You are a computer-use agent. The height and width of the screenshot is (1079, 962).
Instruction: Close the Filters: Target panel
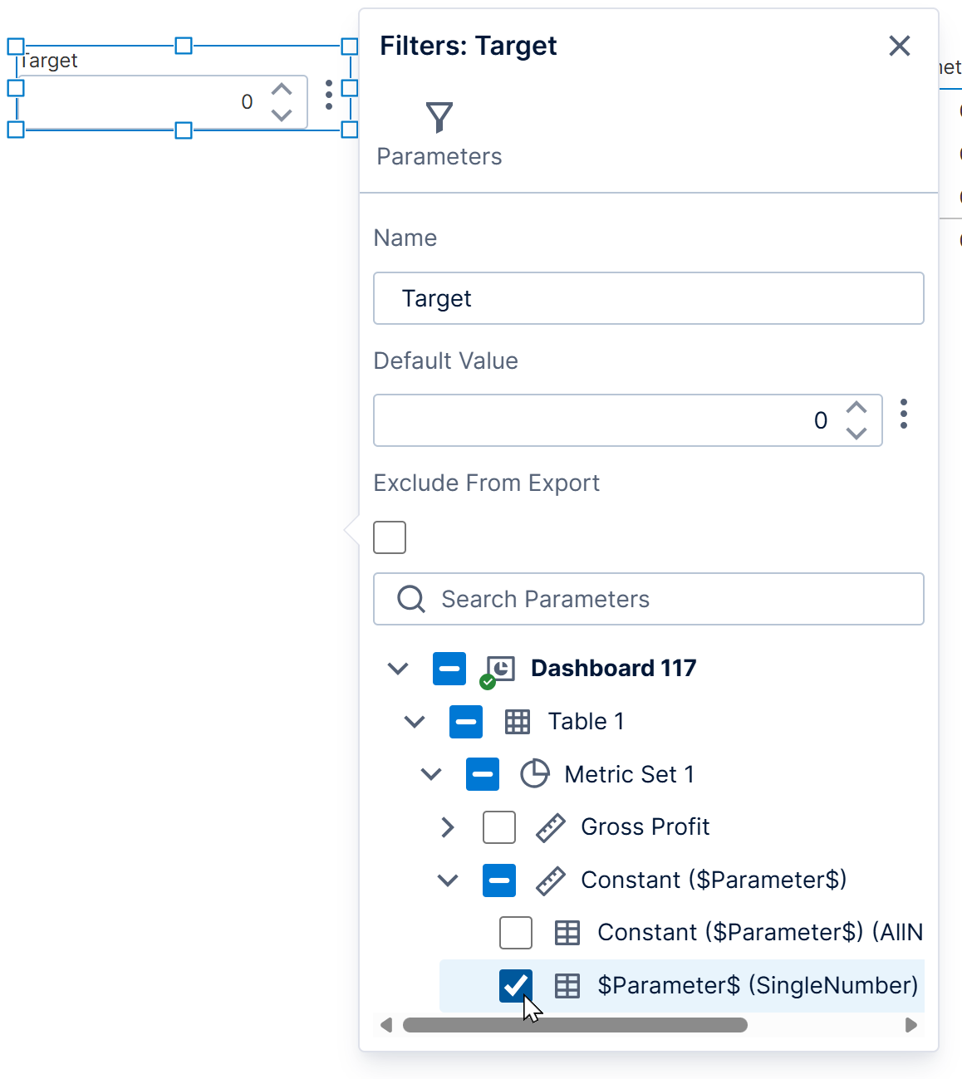899,46
